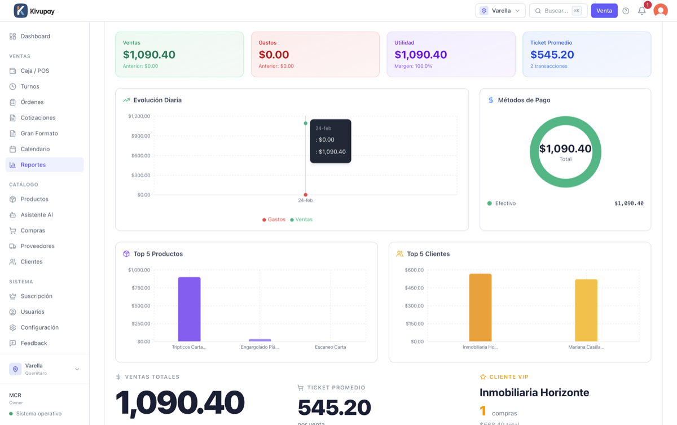Open the Caja / POS menu item
Screen dimensions: 677x425
[35, 71]
